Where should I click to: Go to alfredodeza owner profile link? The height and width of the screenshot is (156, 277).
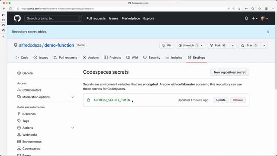[x=30, y=45]
